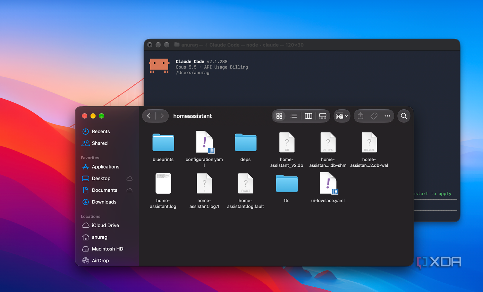This screenshot has width=483, height=292.
Task: Select the home-assistant.log.1 file
Action: (x=204, y=183)
